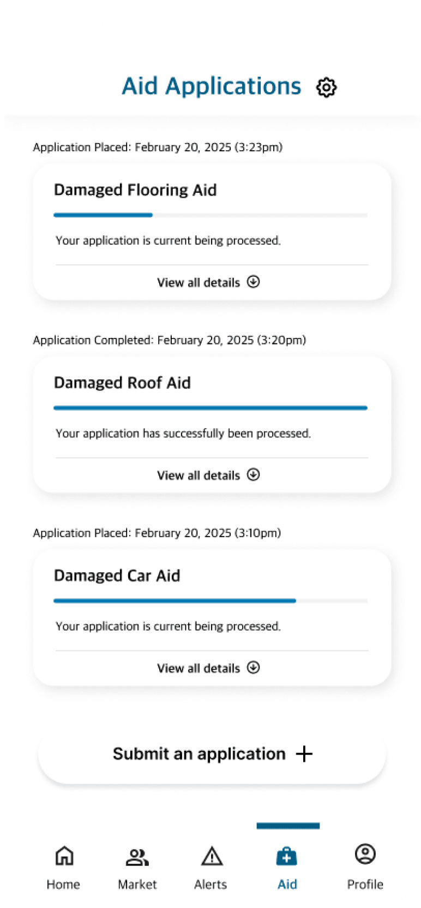Switch to the Market tab label

point(137,885)
